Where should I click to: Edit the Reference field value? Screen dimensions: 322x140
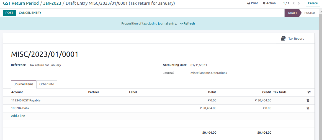[x=45, y=65]
